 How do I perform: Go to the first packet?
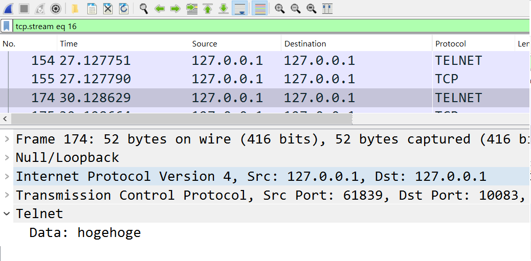coord(208,9)
